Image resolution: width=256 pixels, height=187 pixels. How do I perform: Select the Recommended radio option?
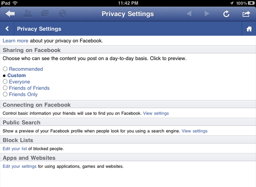coord(5,69)
